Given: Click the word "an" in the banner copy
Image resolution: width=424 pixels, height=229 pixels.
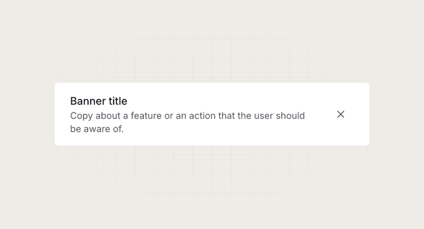Looking at the screenshot, I should click(x=181, y=116).
